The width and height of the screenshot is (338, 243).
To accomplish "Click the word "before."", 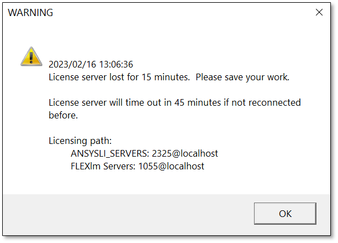I will [63, 115].
